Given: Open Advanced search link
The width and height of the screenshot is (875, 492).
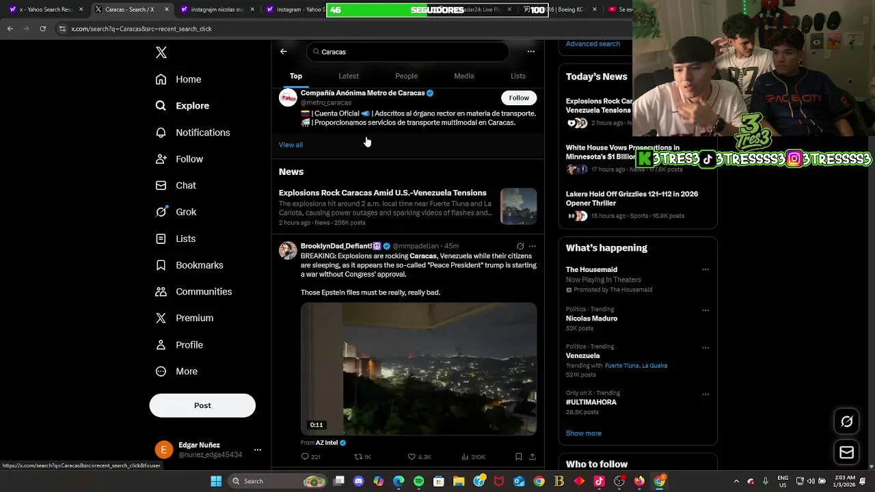Looking at the screenshot, I should 593,44.
